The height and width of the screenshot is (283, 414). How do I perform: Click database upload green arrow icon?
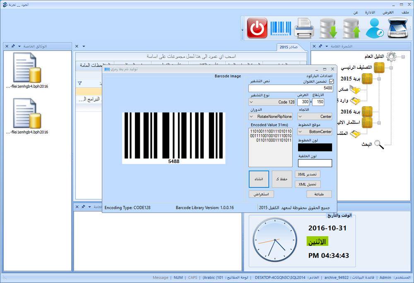coord(351,28)
